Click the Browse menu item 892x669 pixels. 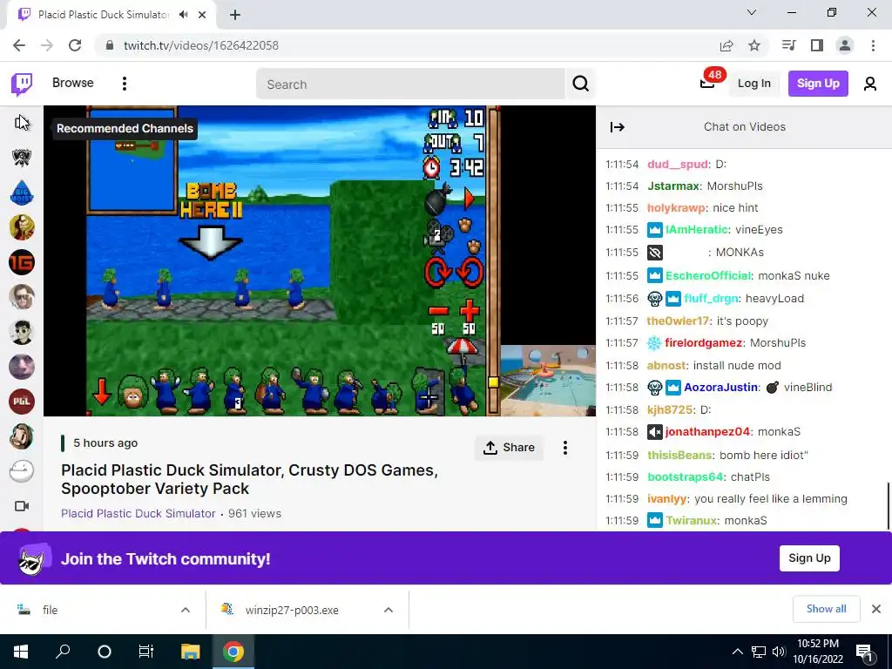click(x=73, y=83)
